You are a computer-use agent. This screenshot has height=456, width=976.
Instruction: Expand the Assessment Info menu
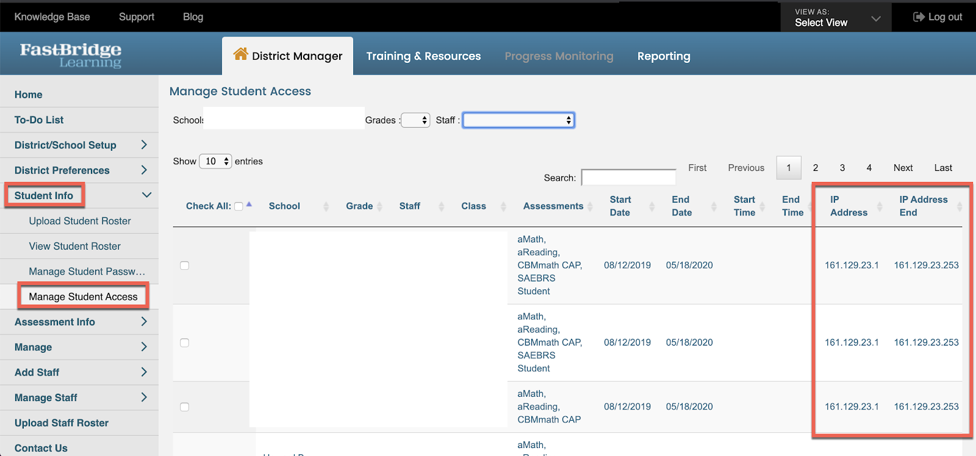(79, 322)
